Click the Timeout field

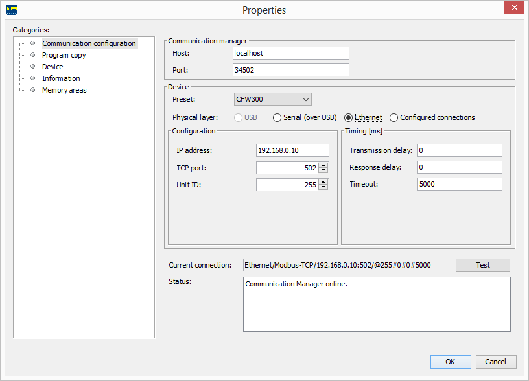pyautogui.click(x=460, y=183)
